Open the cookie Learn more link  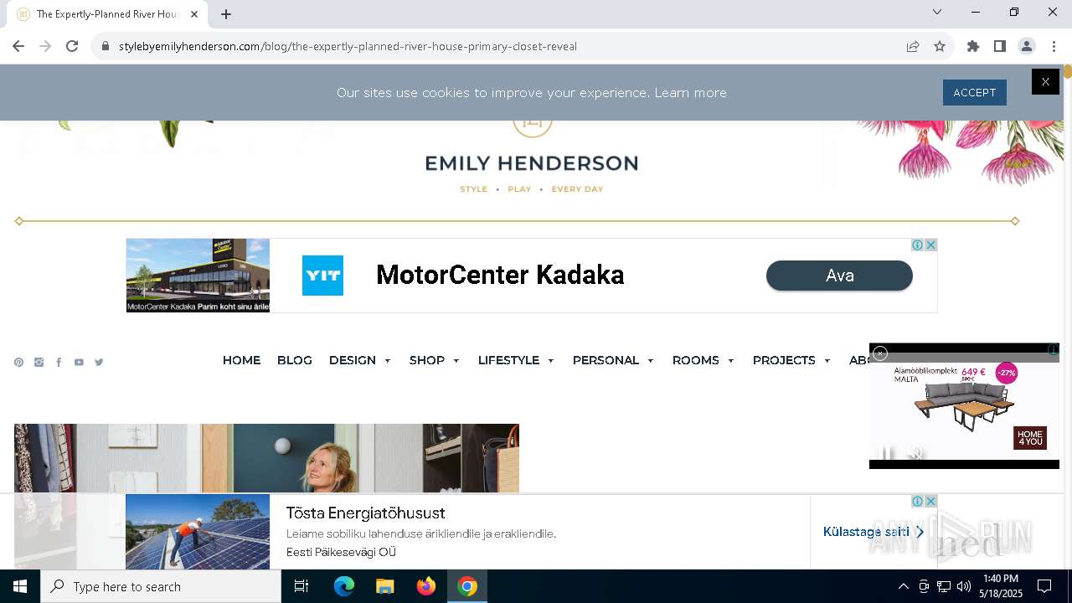click(690, 93)
